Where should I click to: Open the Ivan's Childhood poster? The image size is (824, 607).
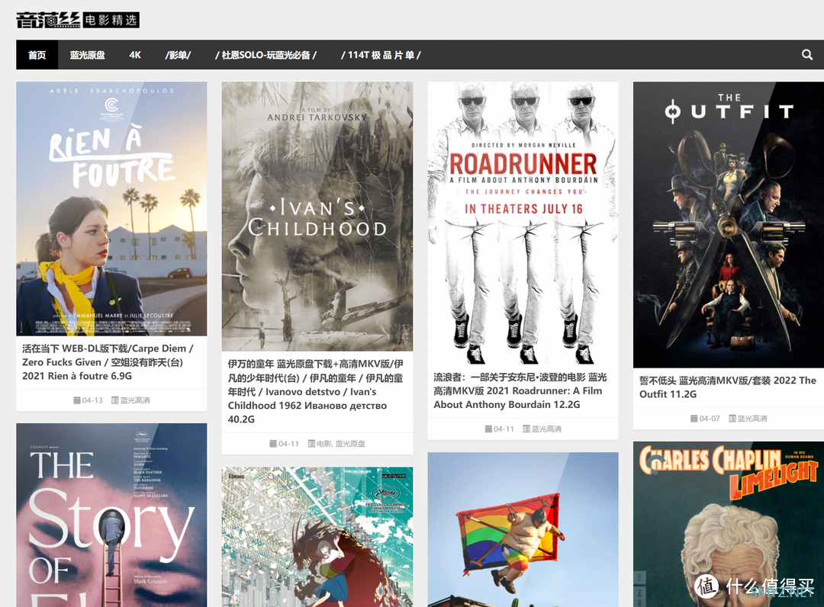tap(317, 217)
